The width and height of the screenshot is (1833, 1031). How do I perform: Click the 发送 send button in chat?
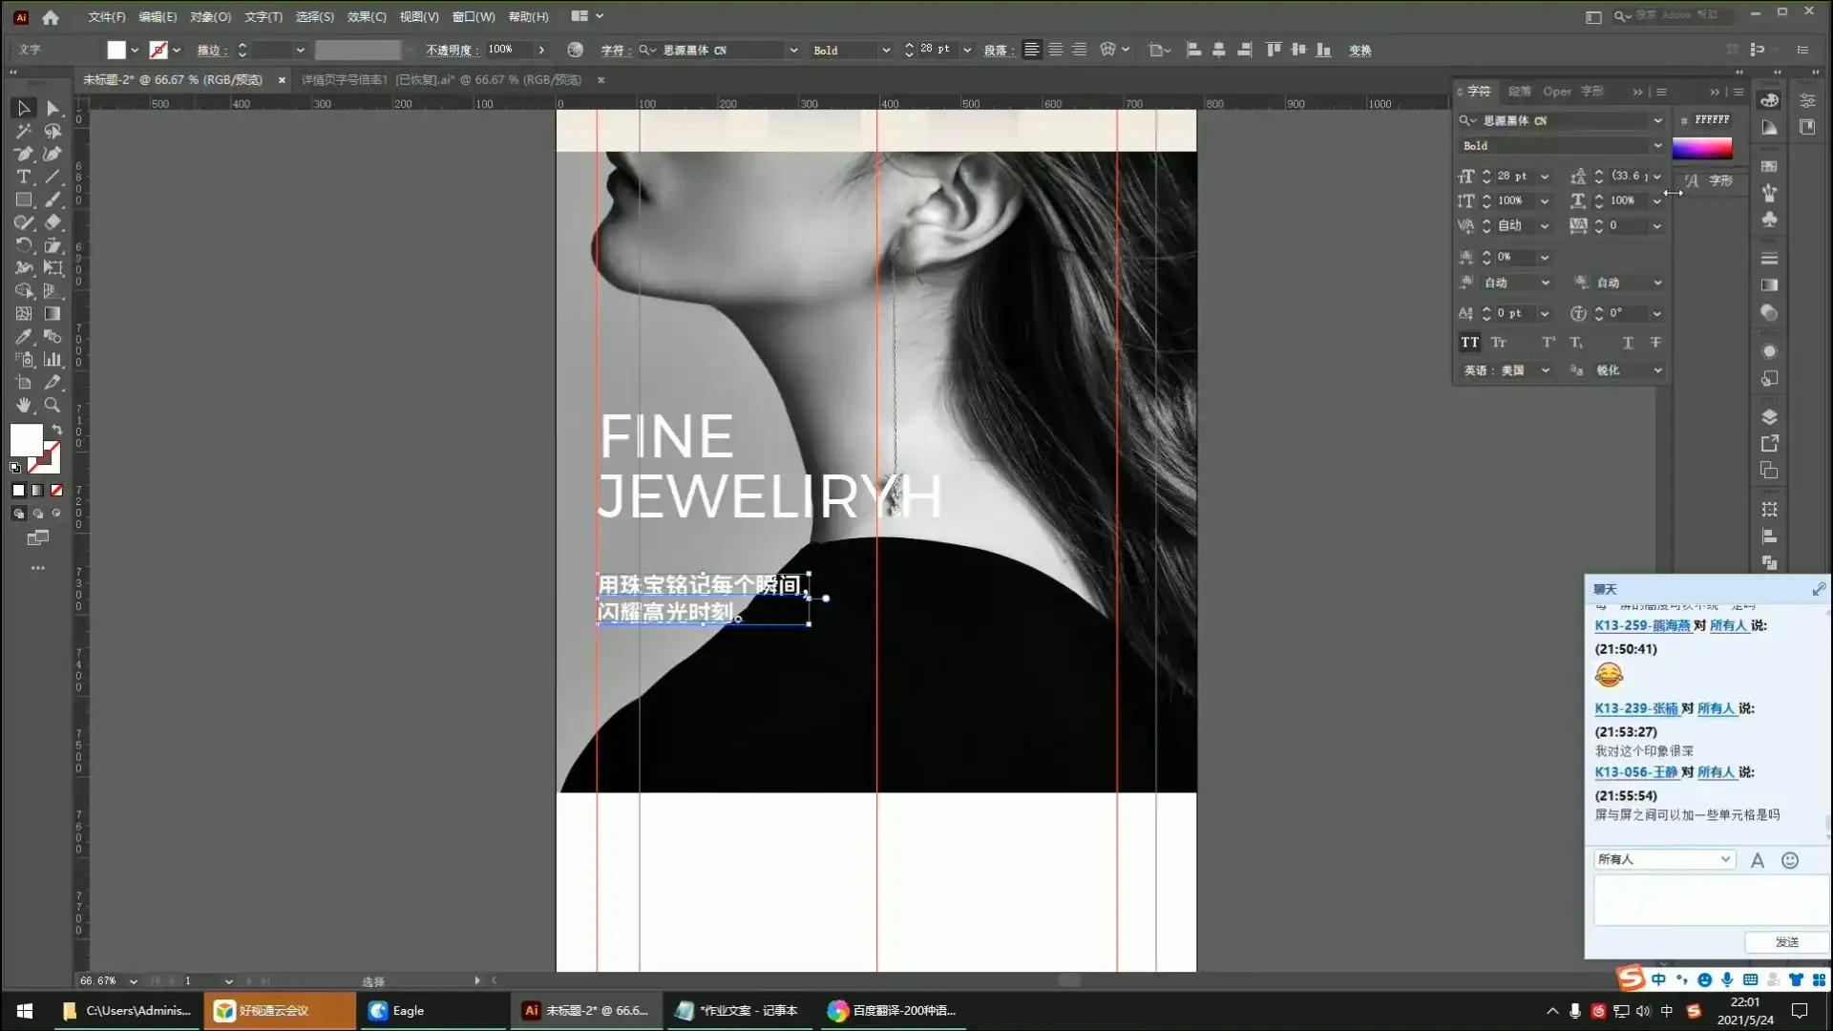click(x=1786, y=942)
